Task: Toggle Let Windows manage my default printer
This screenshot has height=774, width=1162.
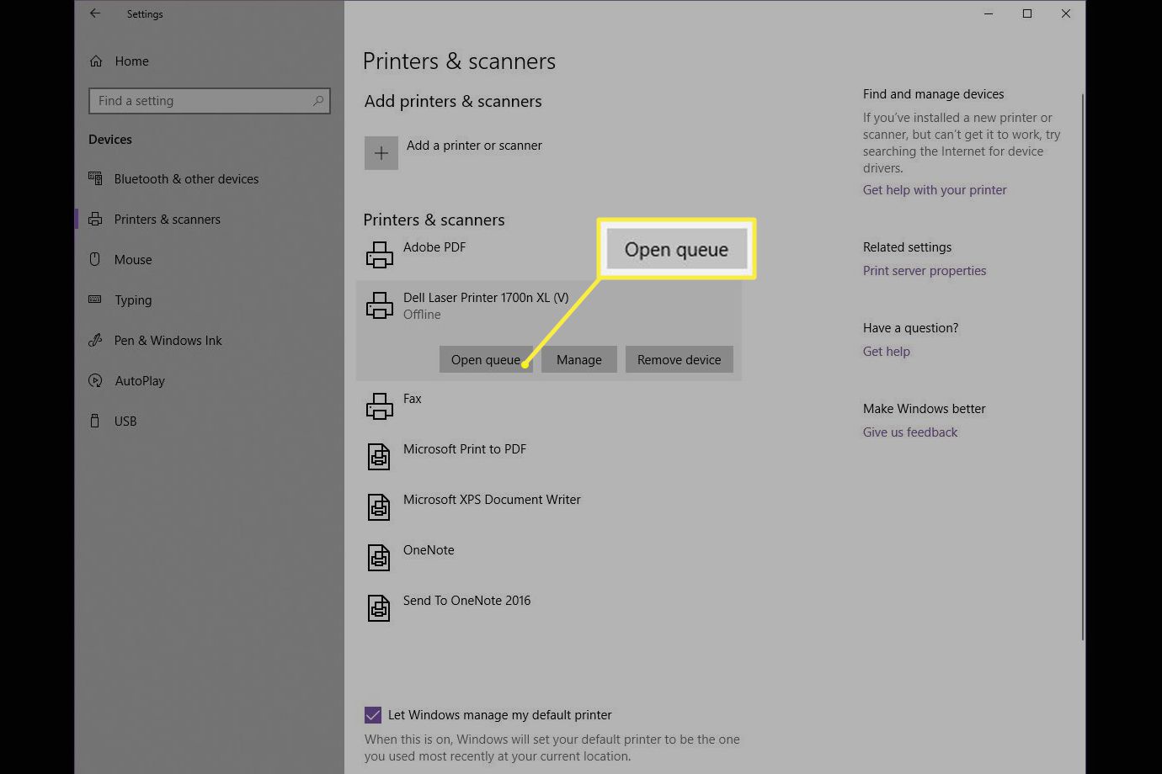Action: coord(373,714)
